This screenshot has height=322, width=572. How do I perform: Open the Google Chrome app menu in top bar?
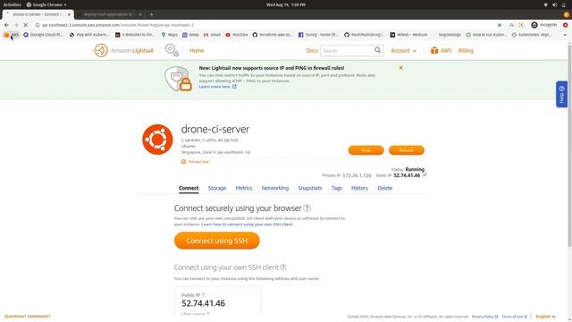coord(46,4)
